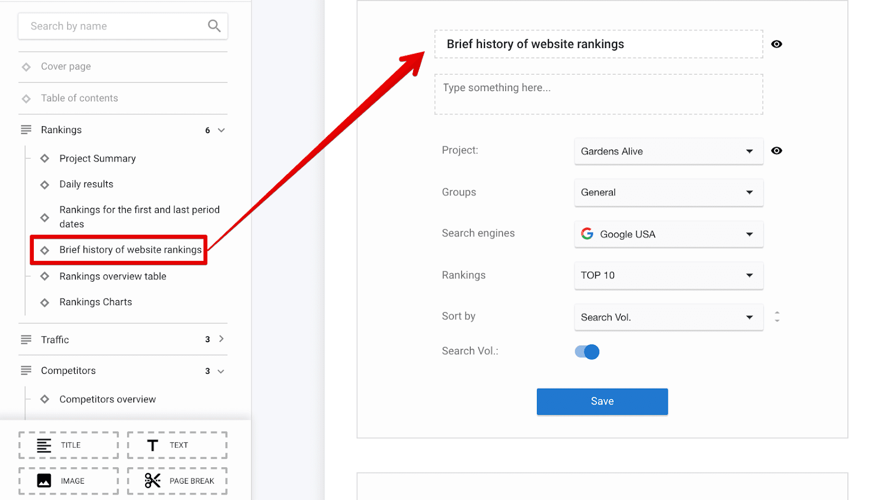Select Rankings for the first and last period dates

(140, 217)
